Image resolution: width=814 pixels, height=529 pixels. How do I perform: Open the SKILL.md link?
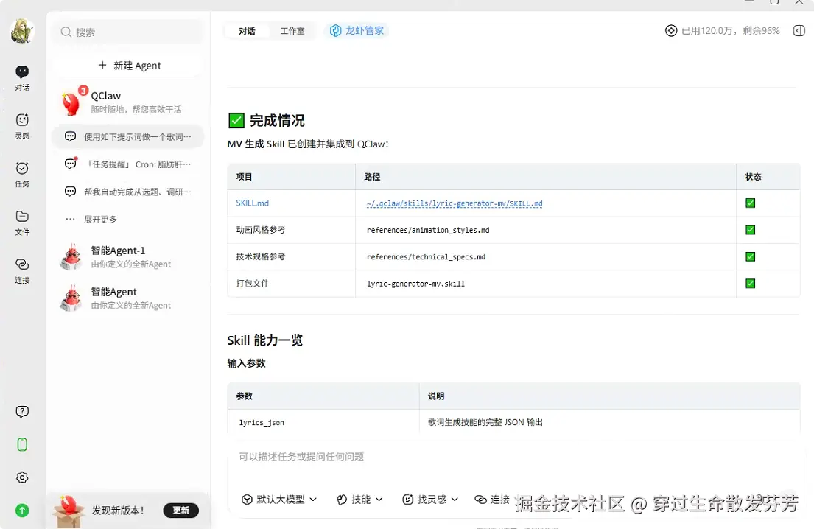252,203
